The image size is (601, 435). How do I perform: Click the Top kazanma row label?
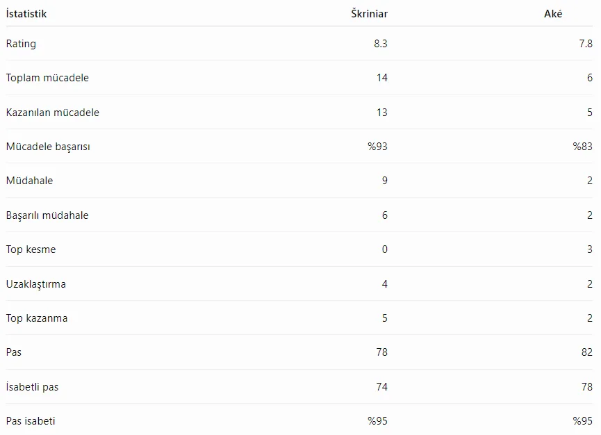point(37,318)
